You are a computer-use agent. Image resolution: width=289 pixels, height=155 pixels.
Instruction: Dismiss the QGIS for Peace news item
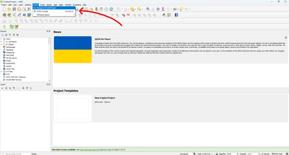coord(286,37)
